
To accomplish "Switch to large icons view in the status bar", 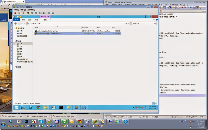I will 156,103.
